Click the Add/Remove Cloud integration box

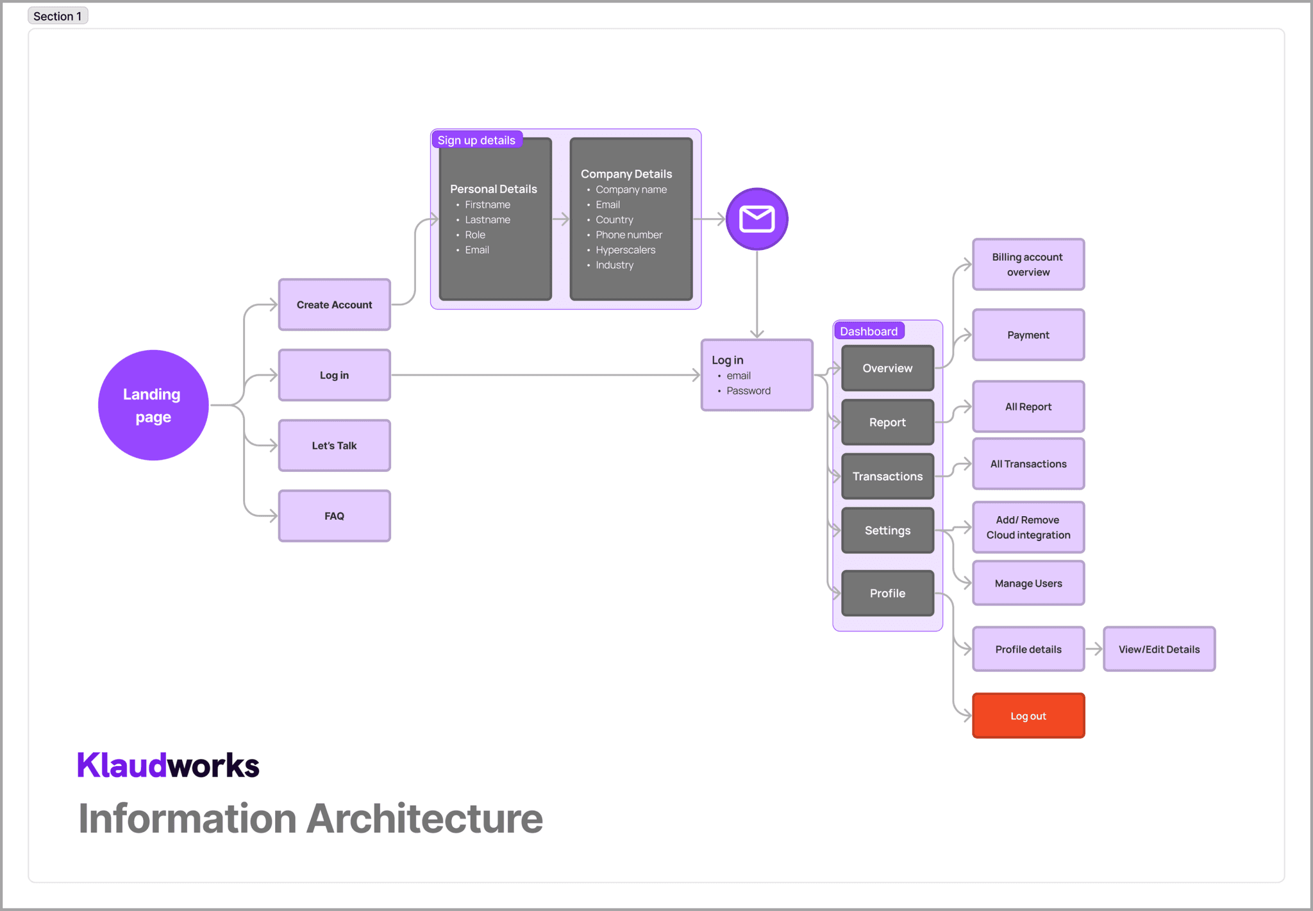pos(1028,527)
